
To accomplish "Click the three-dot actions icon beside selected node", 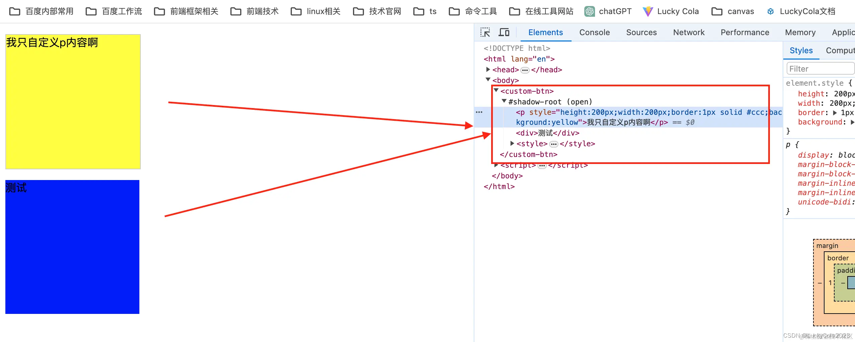I will click(x=479, y=112).
